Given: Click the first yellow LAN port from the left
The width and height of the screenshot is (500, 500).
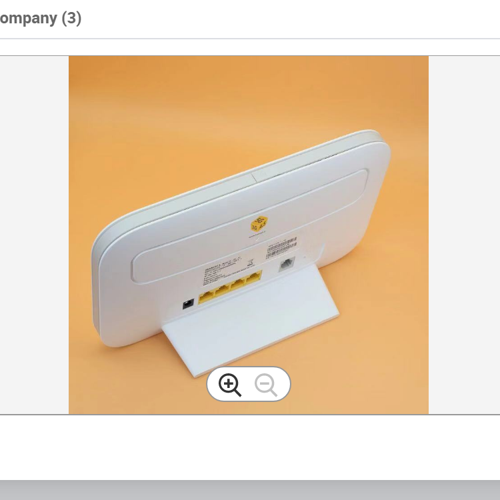Looking at the screenshot, I should point(206,297).
